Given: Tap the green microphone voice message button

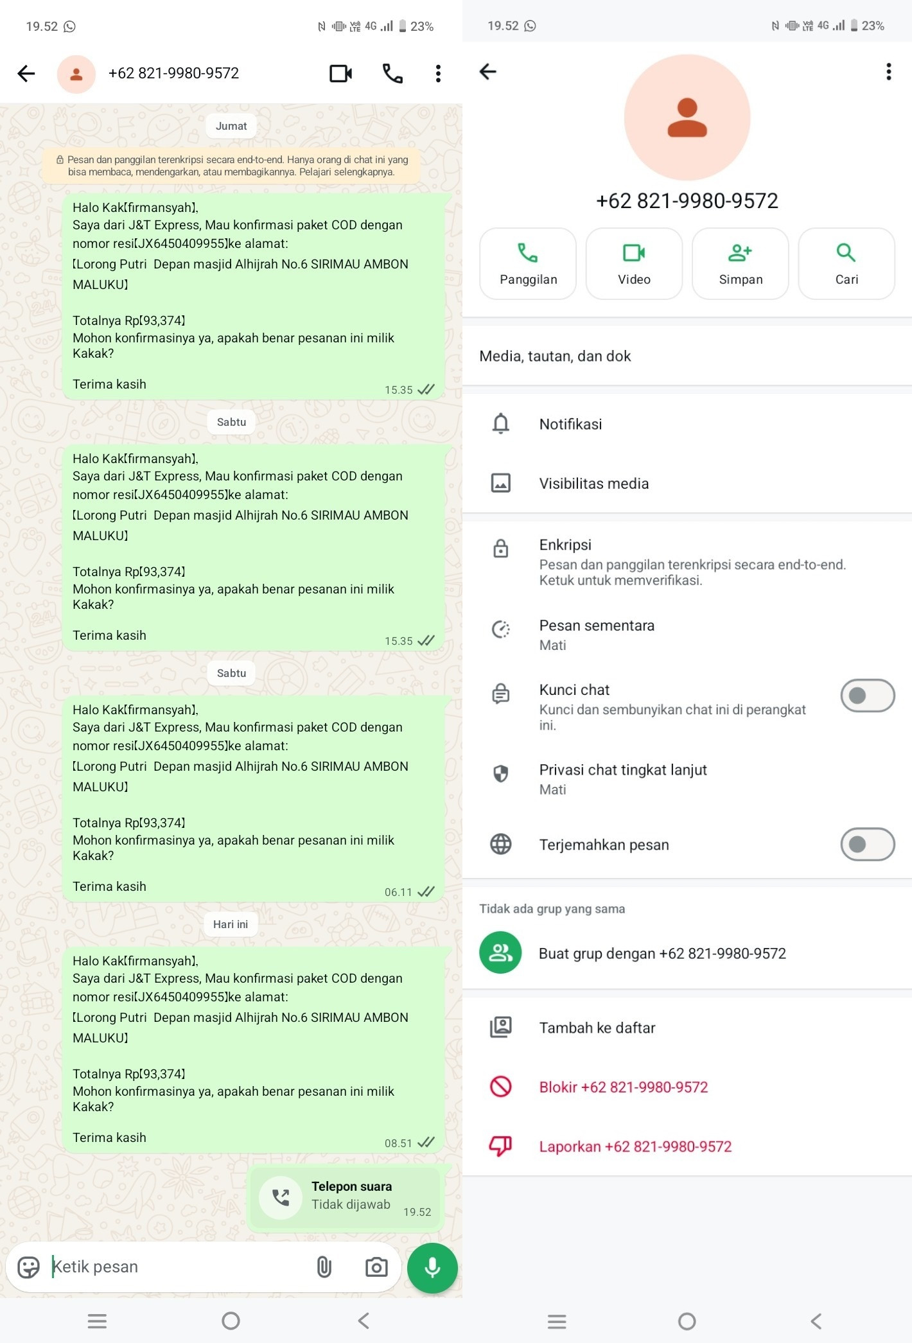Looking at the screenshot, I should coord(432,1267).
